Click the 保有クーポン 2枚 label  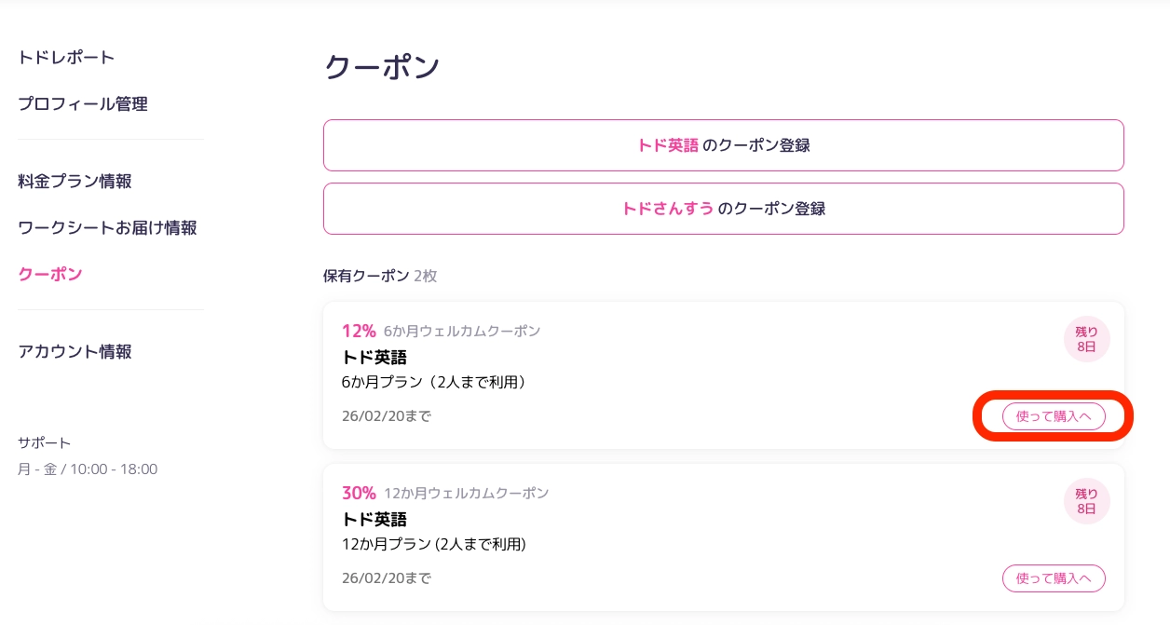tap(379, 276)
